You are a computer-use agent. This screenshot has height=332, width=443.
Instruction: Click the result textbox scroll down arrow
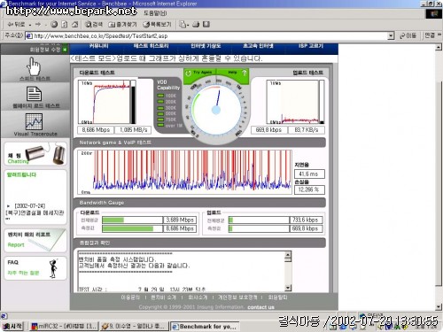288,288
